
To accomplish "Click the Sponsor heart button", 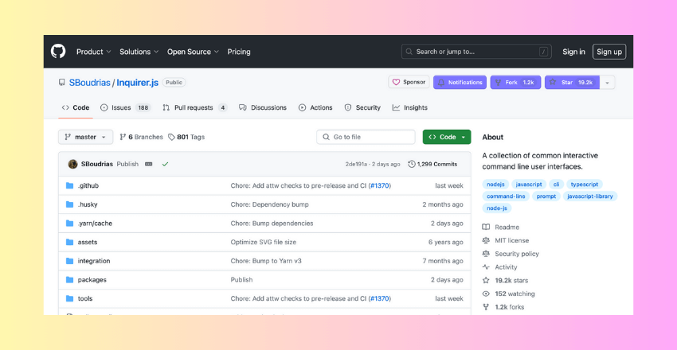I will (x=409, y=82).
